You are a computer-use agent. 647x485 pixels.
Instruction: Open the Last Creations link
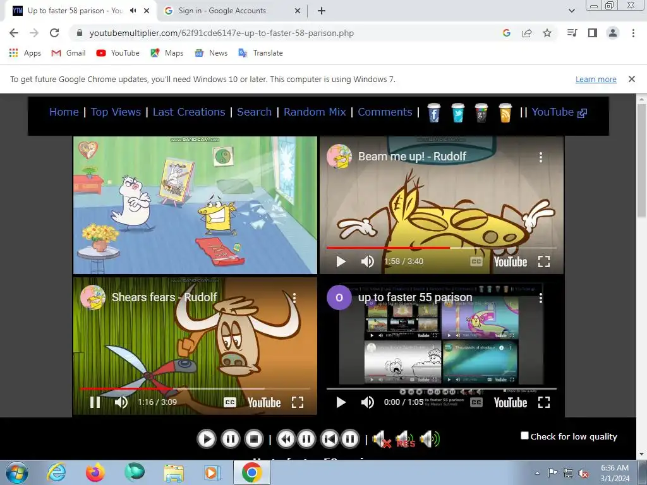pos(189,112)
